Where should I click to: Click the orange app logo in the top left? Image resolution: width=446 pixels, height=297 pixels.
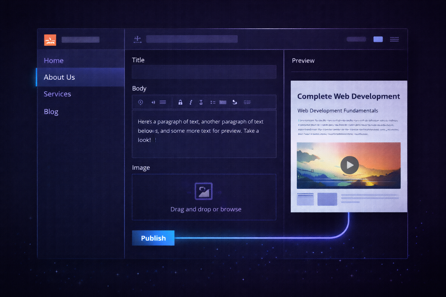point(50,40)
